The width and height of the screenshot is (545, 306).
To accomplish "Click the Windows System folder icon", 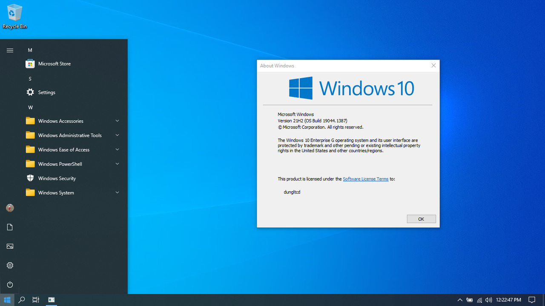I will point(30,193).
